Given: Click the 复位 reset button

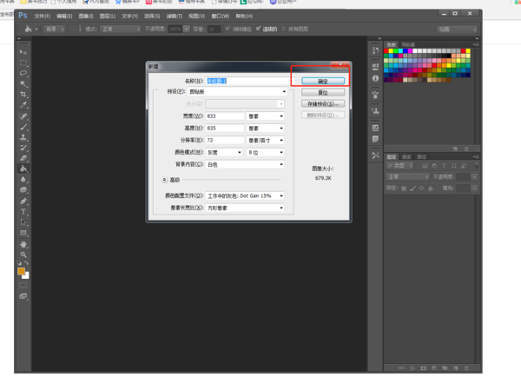Looking at the screenshot, I should [323, 92].
